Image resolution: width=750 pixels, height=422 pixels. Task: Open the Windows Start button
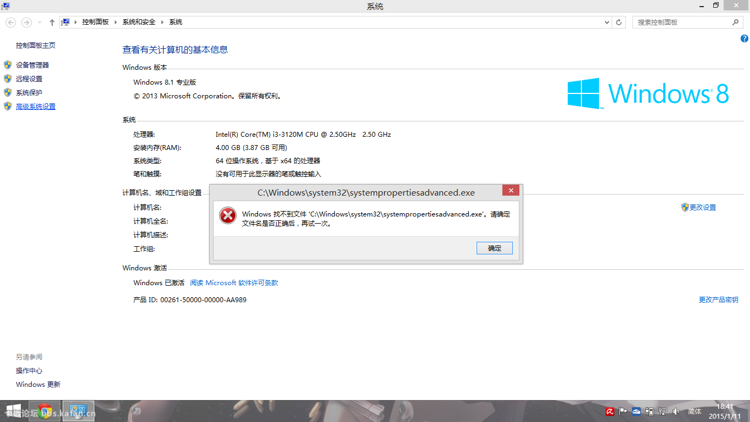[x=13, y=411]
